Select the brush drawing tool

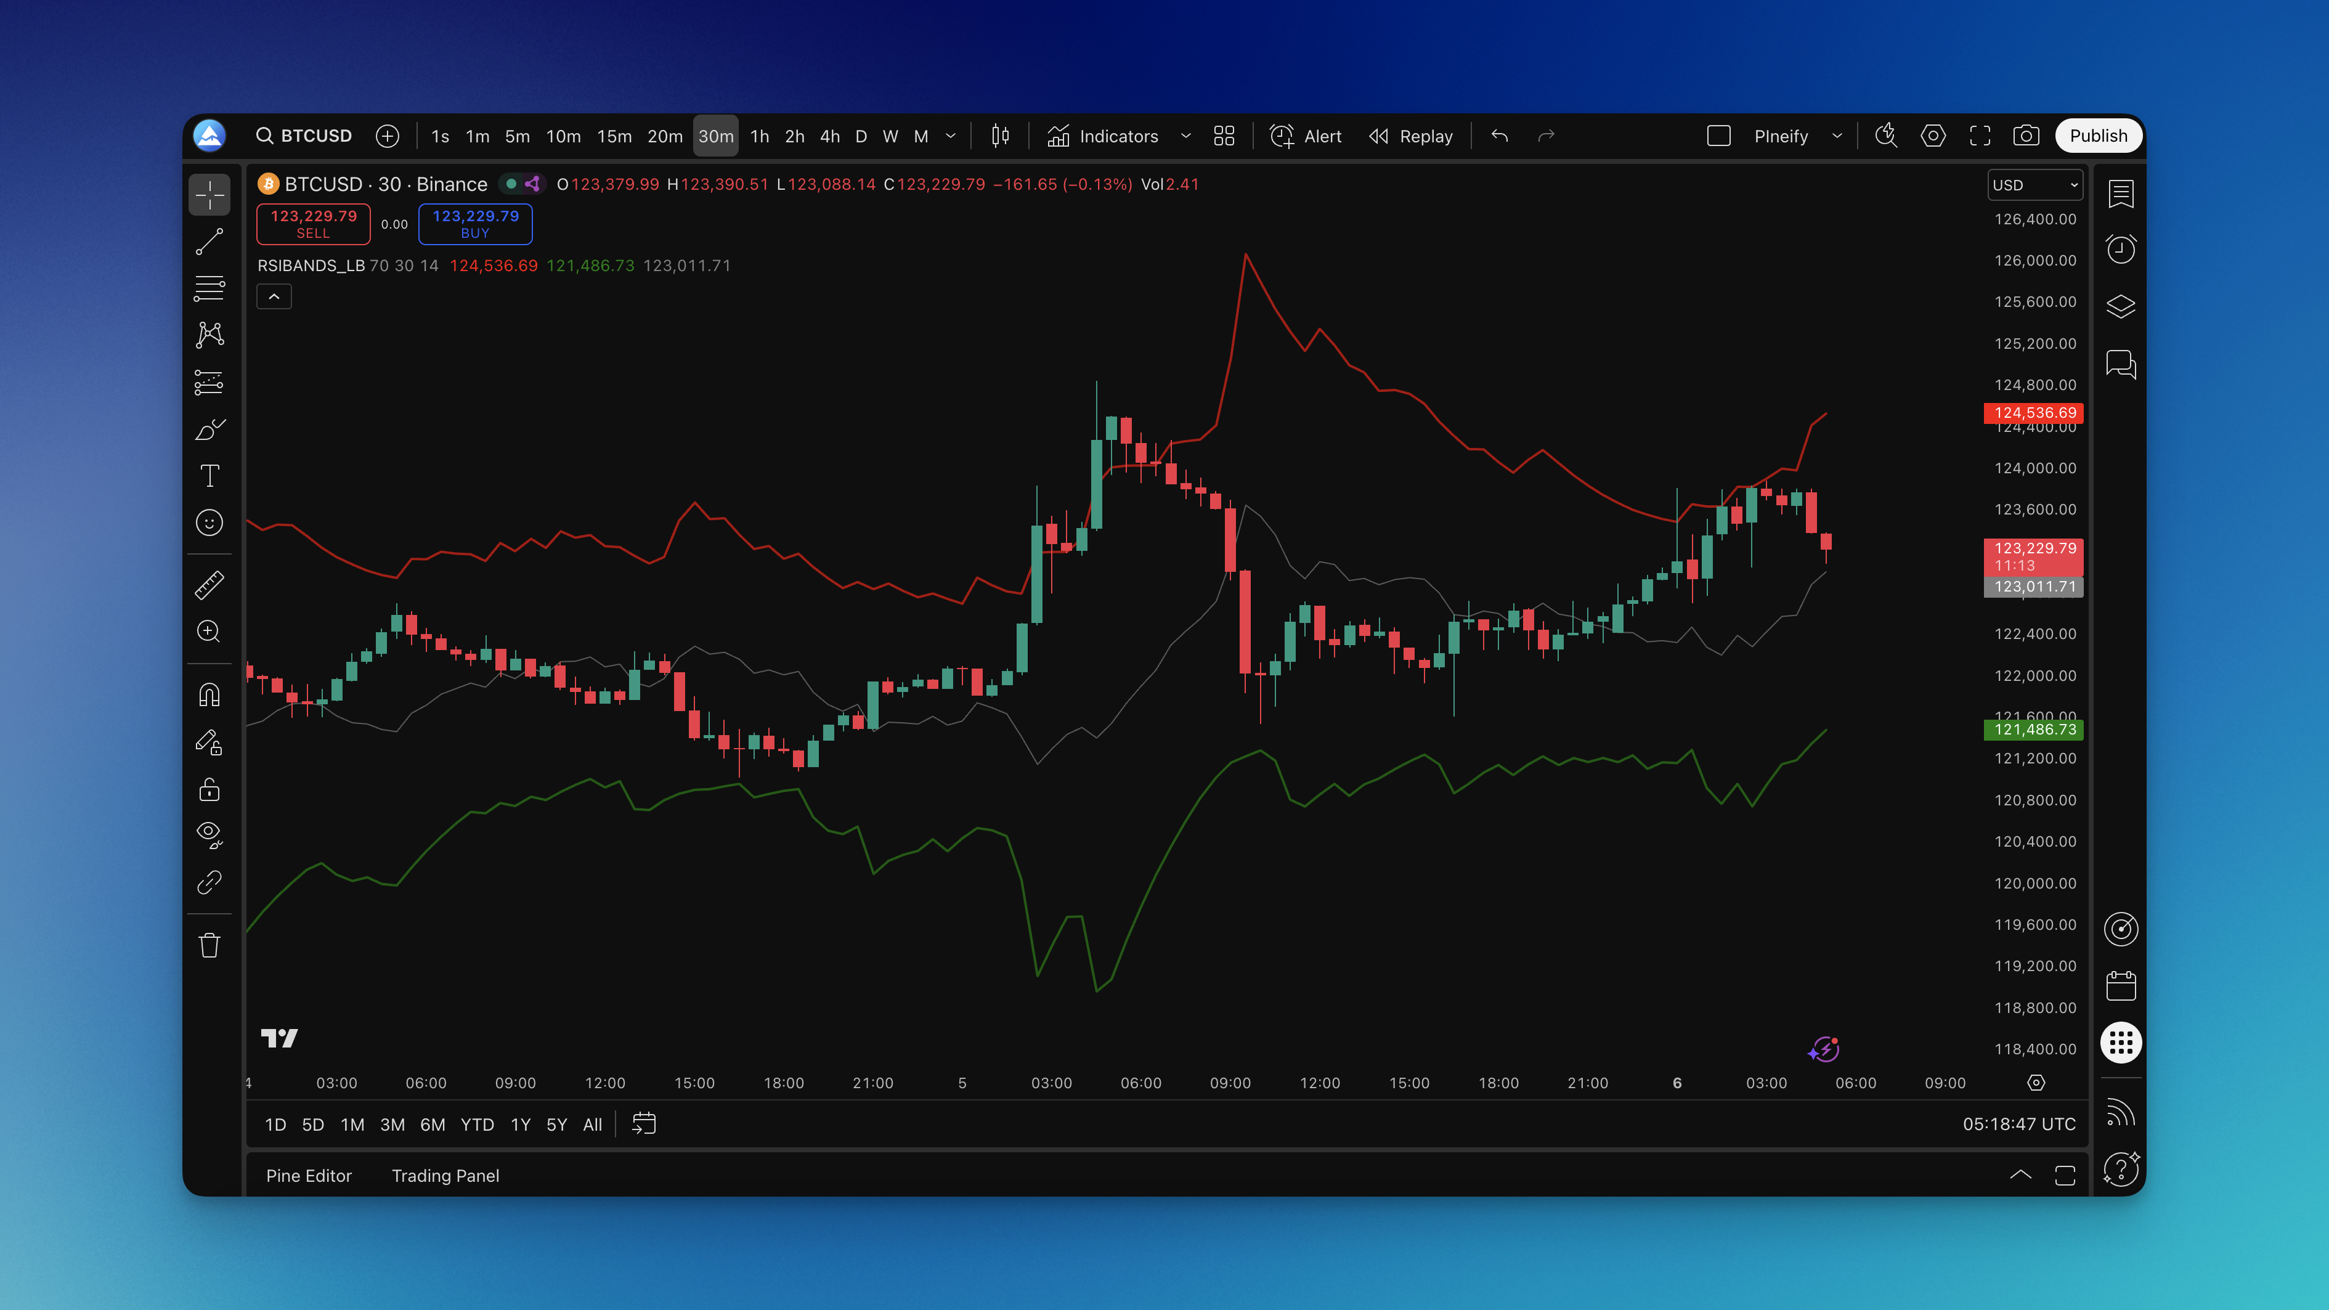[209, 429]
